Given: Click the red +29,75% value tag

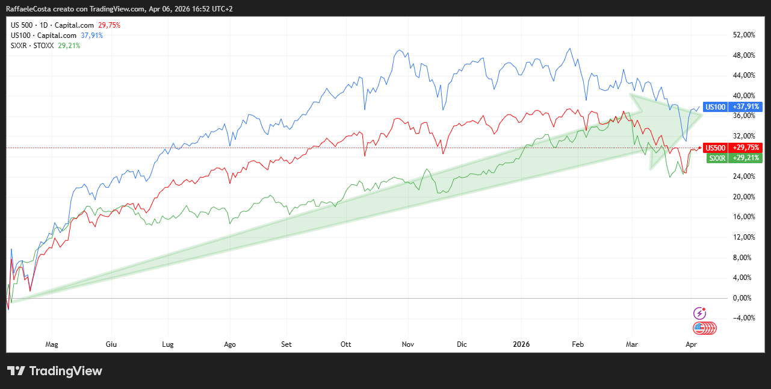Looking at the screenshot, I should pos(746,148).
